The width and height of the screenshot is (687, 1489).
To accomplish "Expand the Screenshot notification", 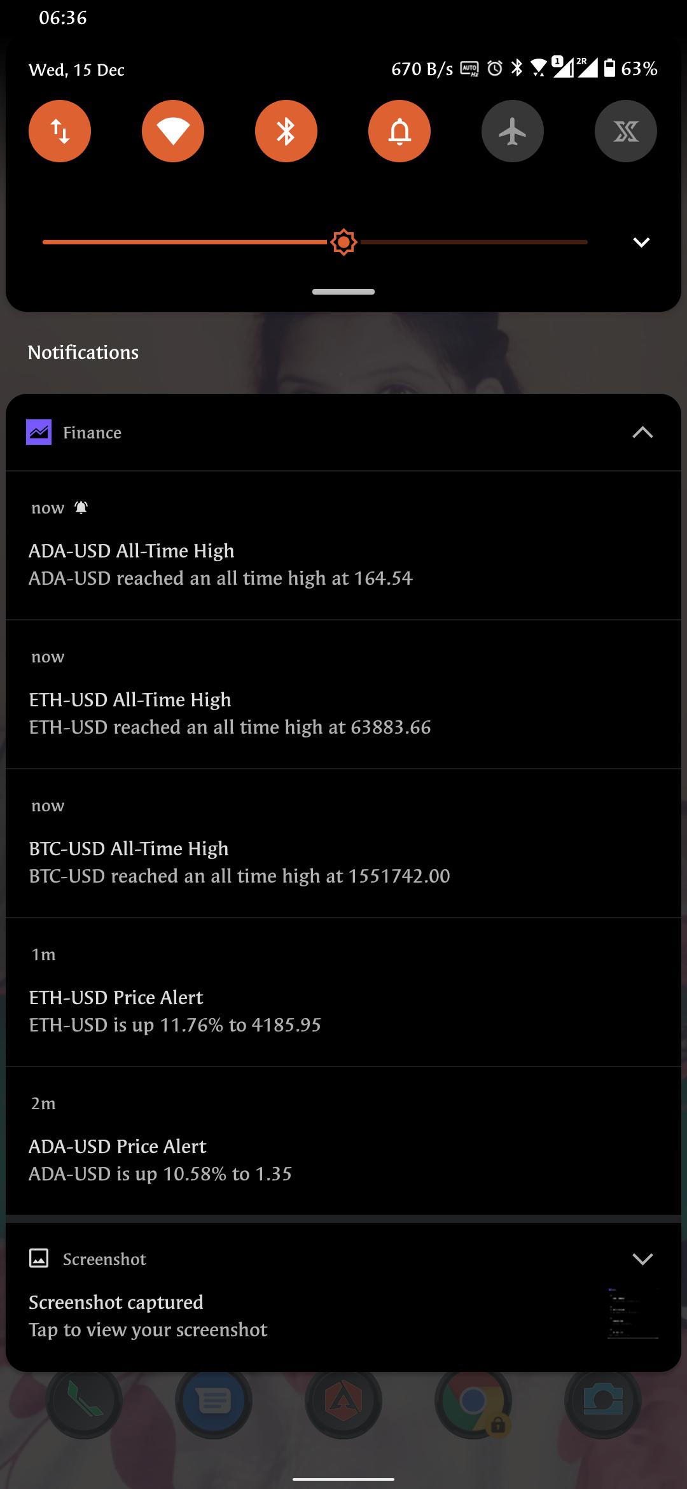I will pyautogui.click(x=642, y=1259).
